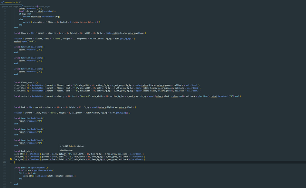
Task: Click the Lua file icon in elevators.lua tab
Action: pos(3,2)
